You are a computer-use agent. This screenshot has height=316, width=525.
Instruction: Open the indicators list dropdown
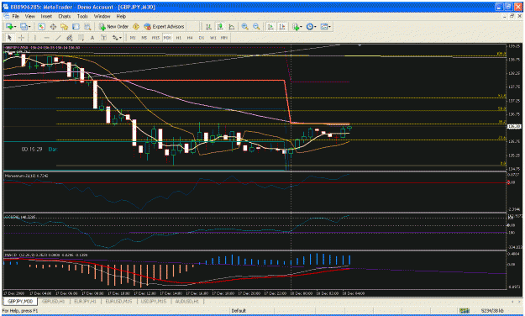pyautogui.click(x=301, y=27)
